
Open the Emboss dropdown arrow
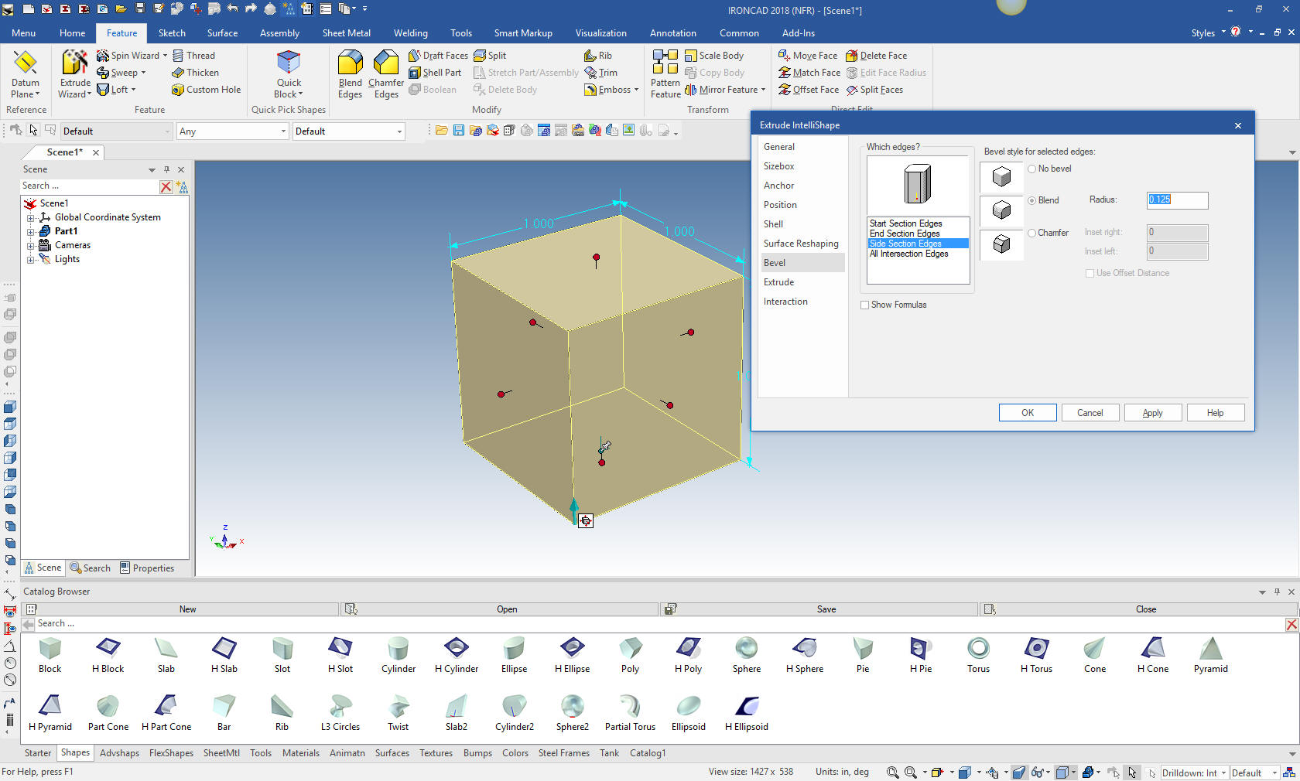(x=636, y=90)
